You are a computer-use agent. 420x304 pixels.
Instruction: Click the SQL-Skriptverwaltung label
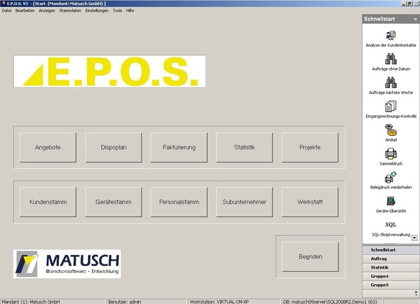click(x=391, y=234)
